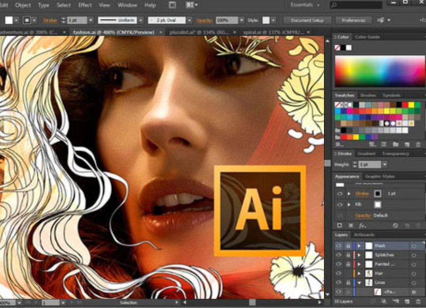Click the stroke Weight stepper in Stroke panel

tap(355, 164)
